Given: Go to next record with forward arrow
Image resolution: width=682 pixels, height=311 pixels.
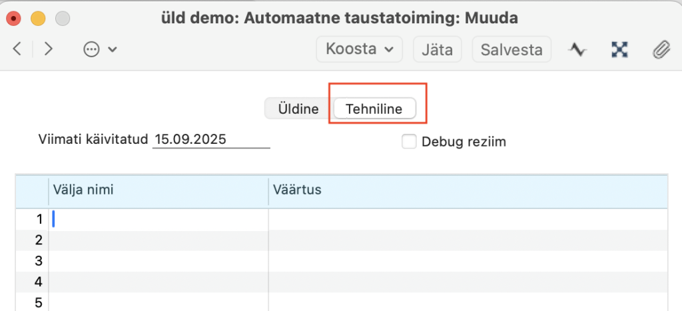Looking at the screenshot, I should tap(48, 49).
